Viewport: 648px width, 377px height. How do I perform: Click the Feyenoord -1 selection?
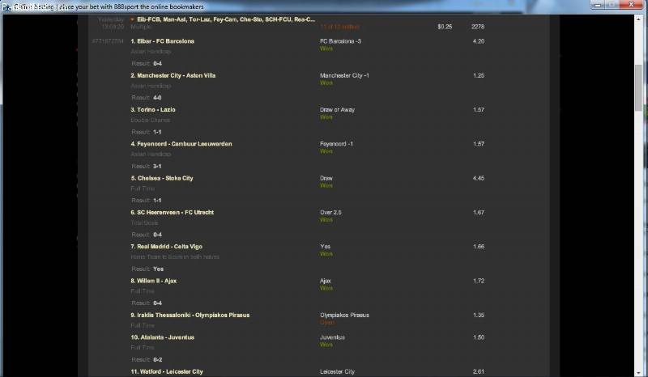point(336,144)
